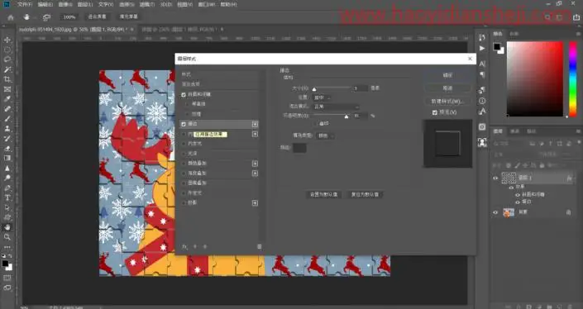Screen dimensions: 583x309
Task: Select the Zoom tool in the toolbox
Action: pyautogui.click(x=7, y=237)
